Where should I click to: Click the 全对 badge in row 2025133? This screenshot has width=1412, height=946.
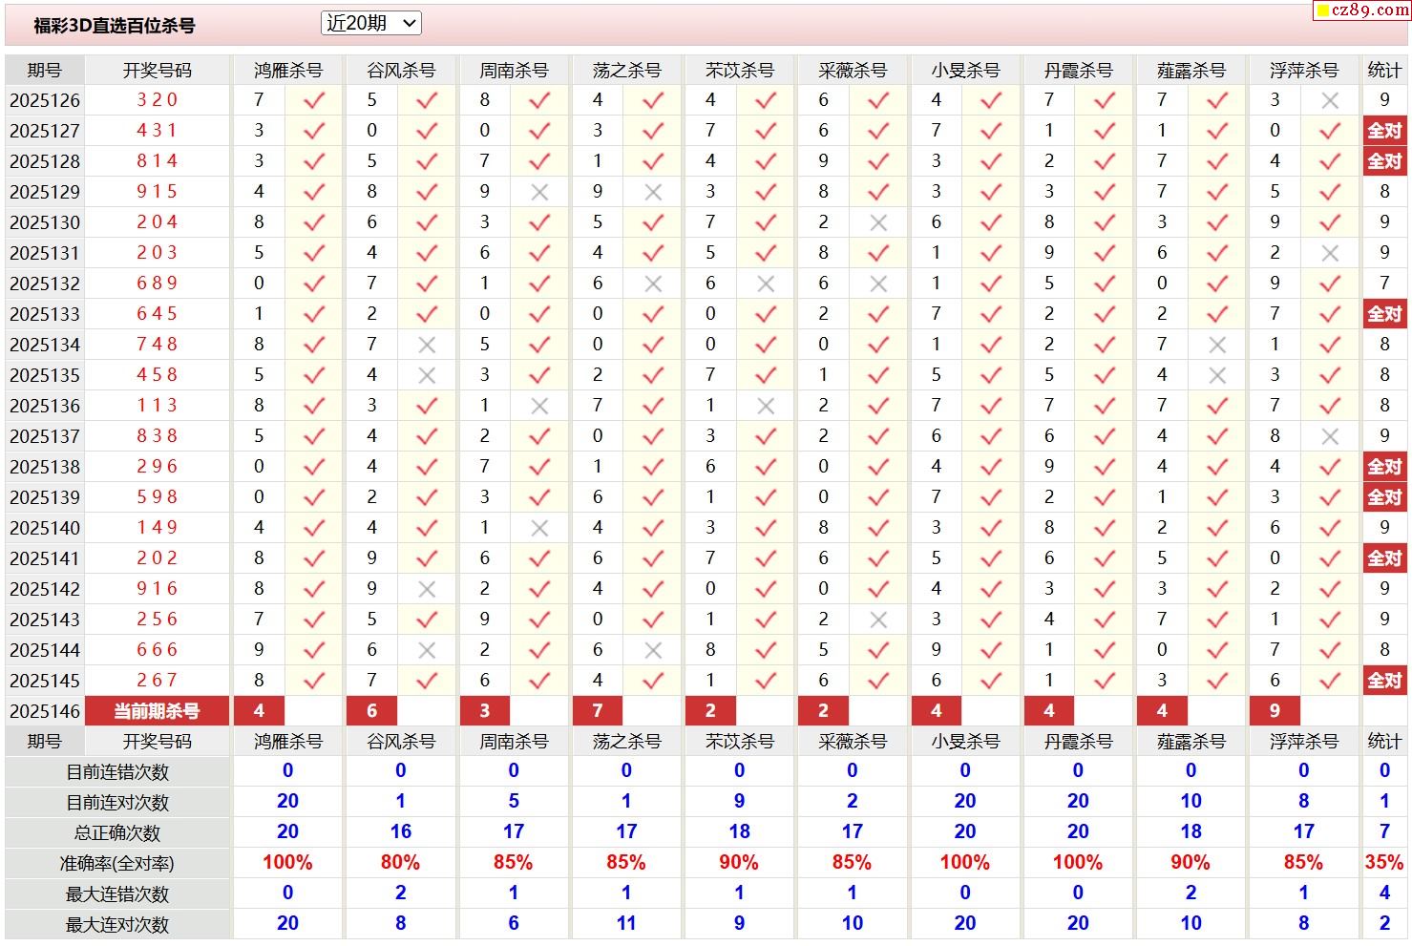1384,314
